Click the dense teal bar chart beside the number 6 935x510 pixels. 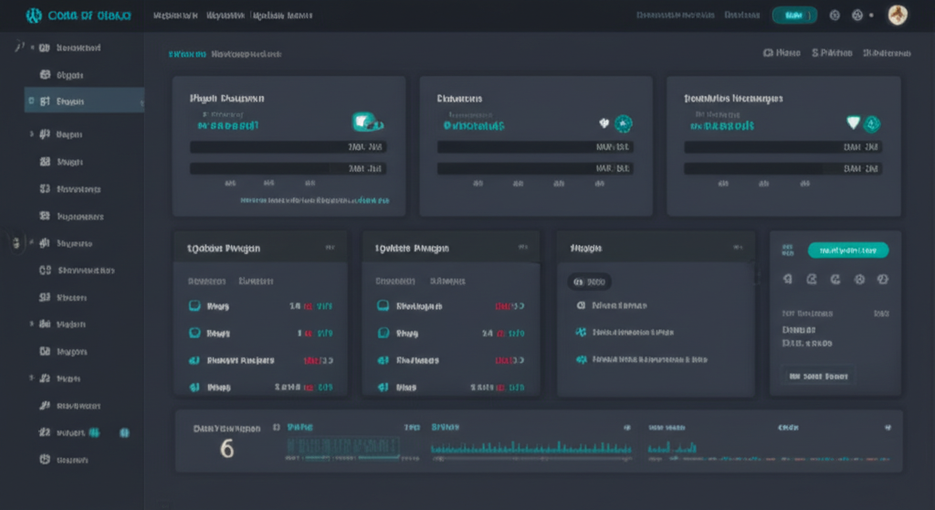point(343,447)
